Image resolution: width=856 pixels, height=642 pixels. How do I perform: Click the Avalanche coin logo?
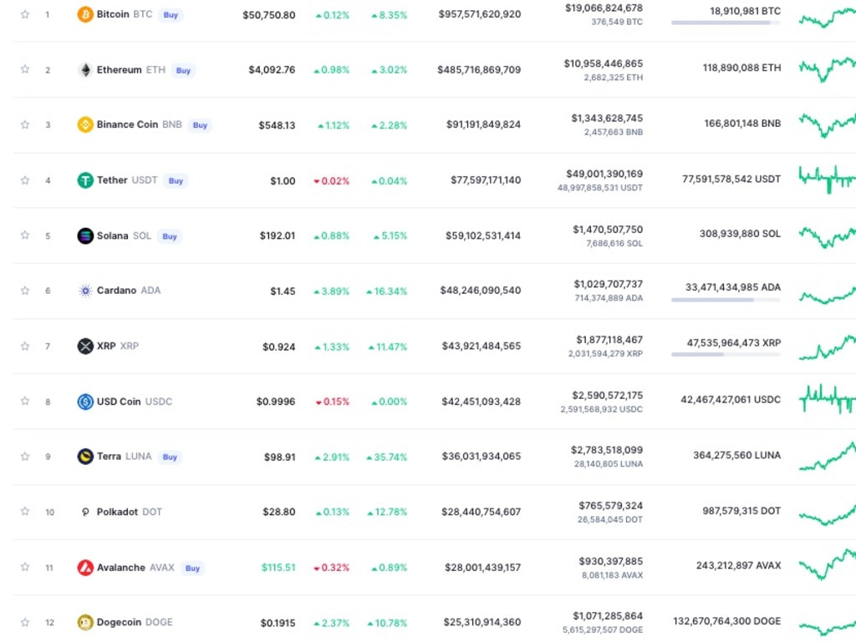[x=85, y=568]
